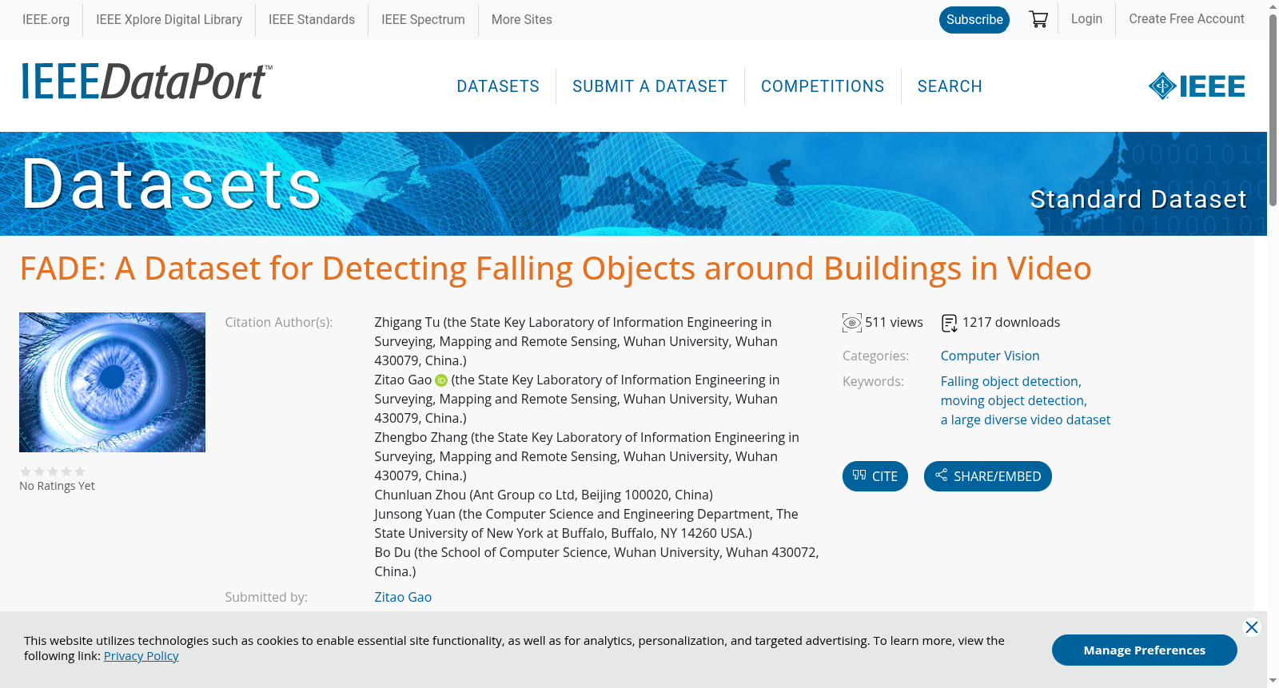
Task: Open the Datasets menu
Action: click(498, 86)
